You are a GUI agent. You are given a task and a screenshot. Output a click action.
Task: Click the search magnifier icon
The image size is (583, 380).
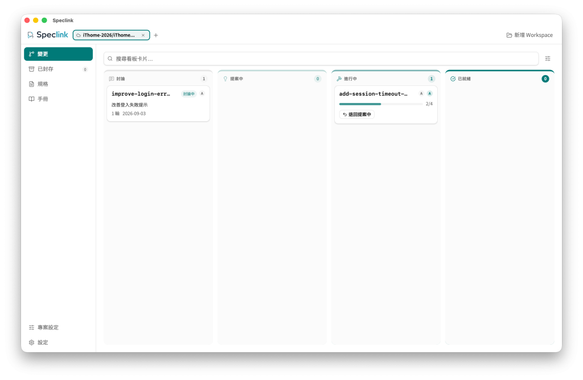[110, 59]
